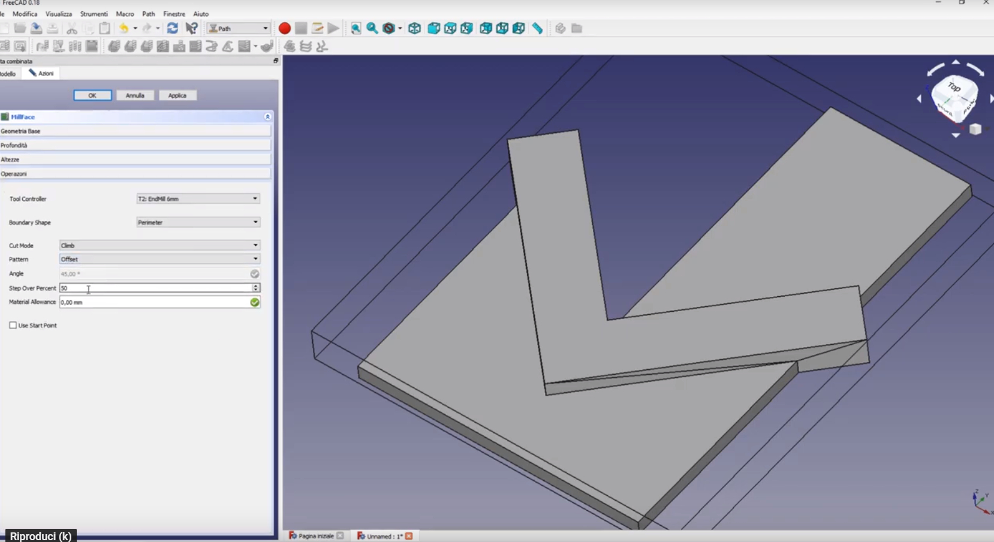Open the Tool Controller dropdown
The height and width of the screenshot is (542, 994).
pyautogui.click(x=198, y=198)
